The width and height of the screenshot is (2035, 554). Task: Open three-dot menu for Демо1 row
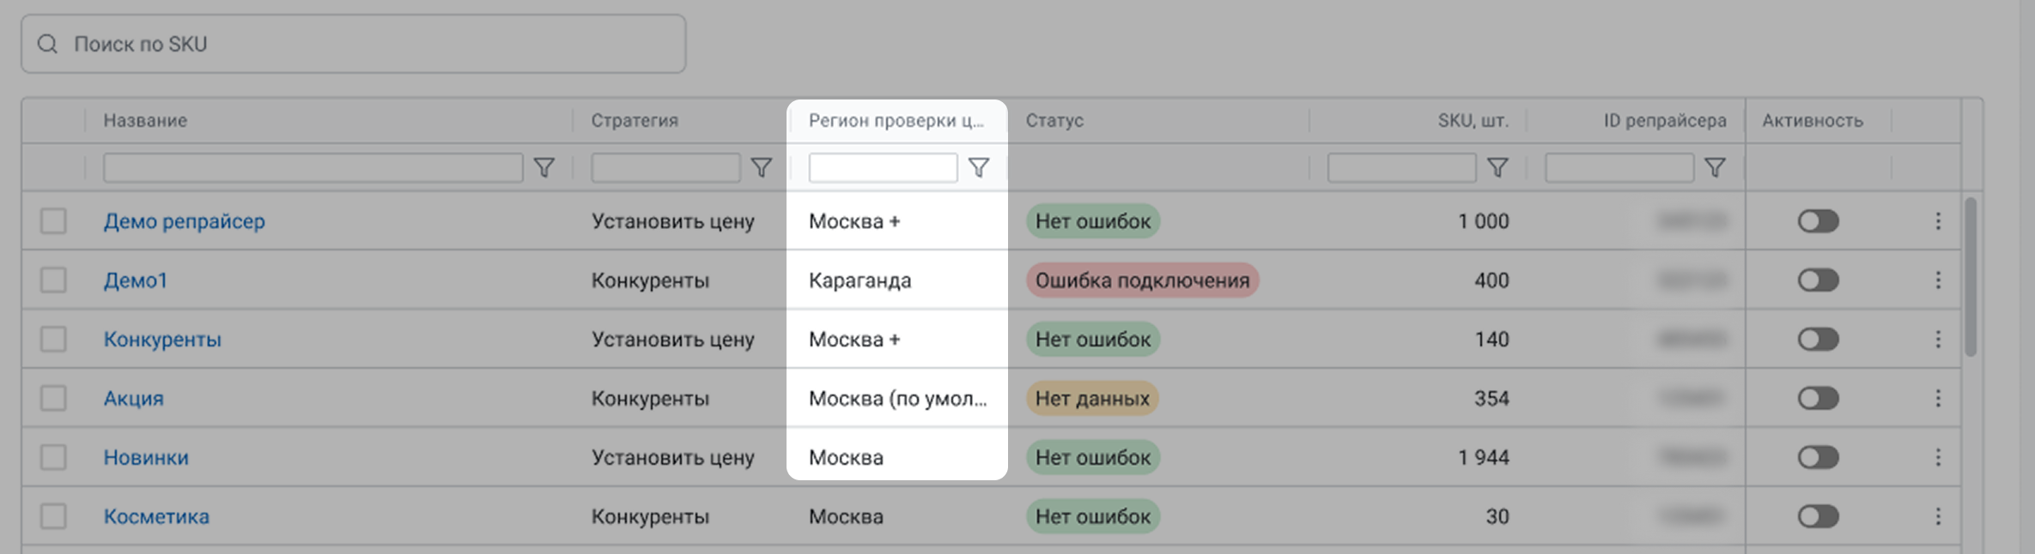point(1938,280)
